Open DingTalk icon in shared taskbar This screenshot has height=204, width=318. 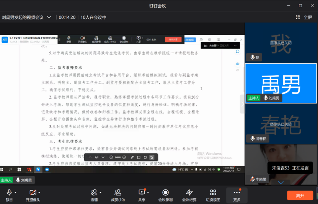(x=38, y=169)
